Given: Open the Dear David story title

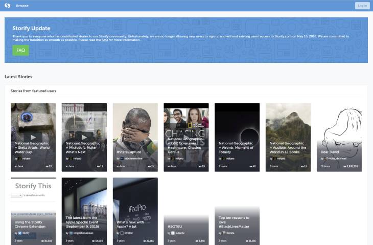Looking at the screenshot, I should click(x=330, y=152).
